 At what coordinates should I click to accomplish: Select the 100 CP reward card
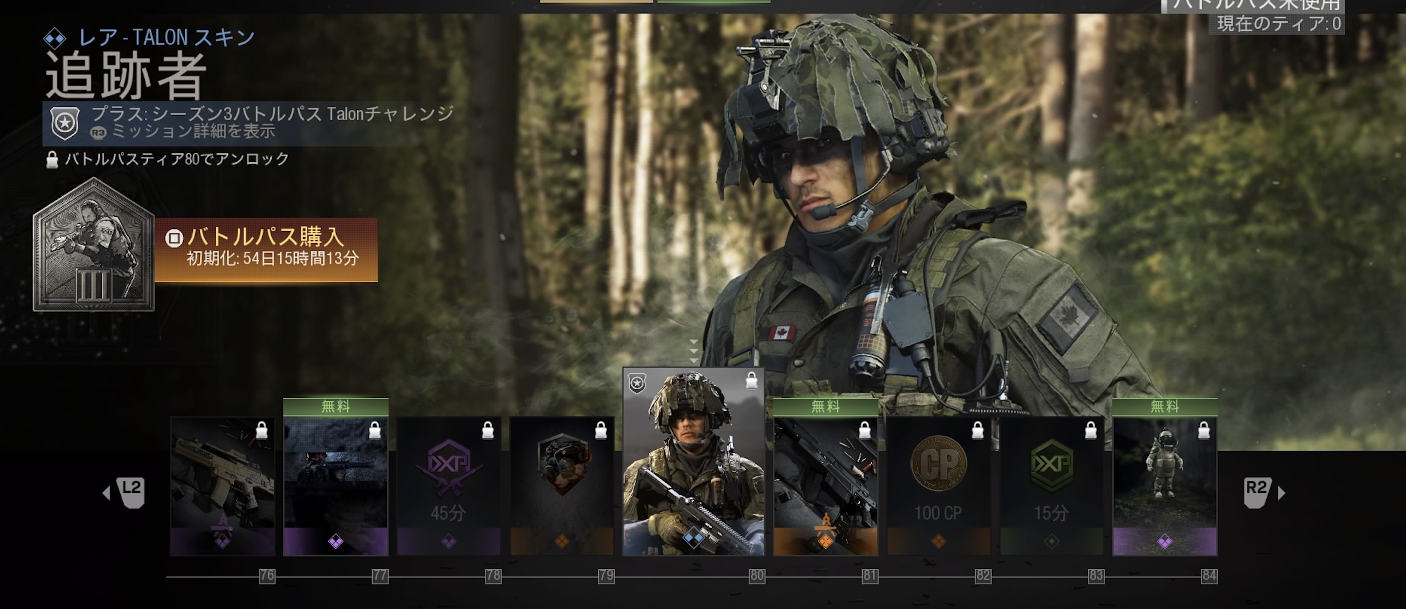[938, 486]
